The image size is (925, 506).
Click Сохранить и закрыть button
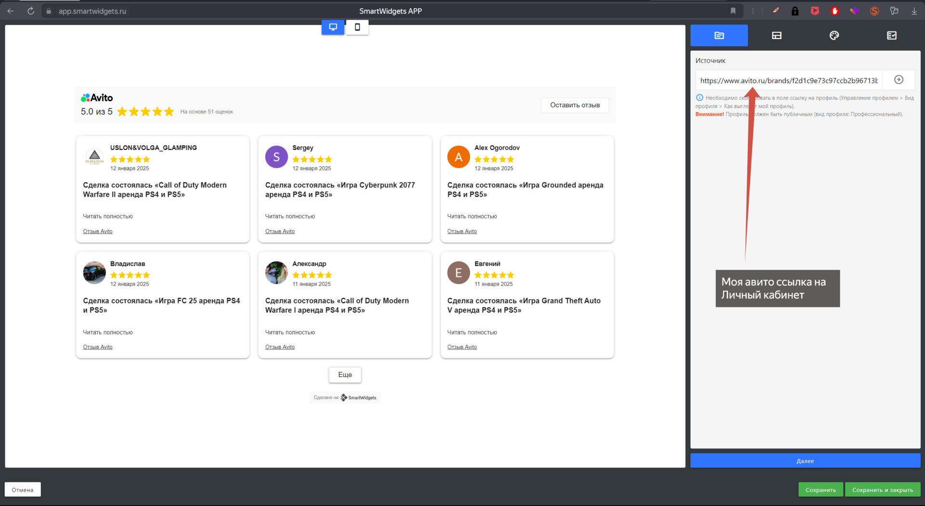pos(883,490)
